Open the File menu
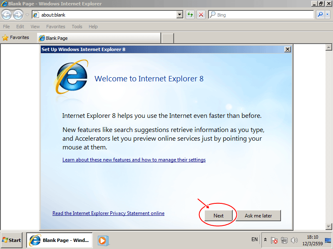The width and height of the screenshot is (333, 249). tap(6, 27)
